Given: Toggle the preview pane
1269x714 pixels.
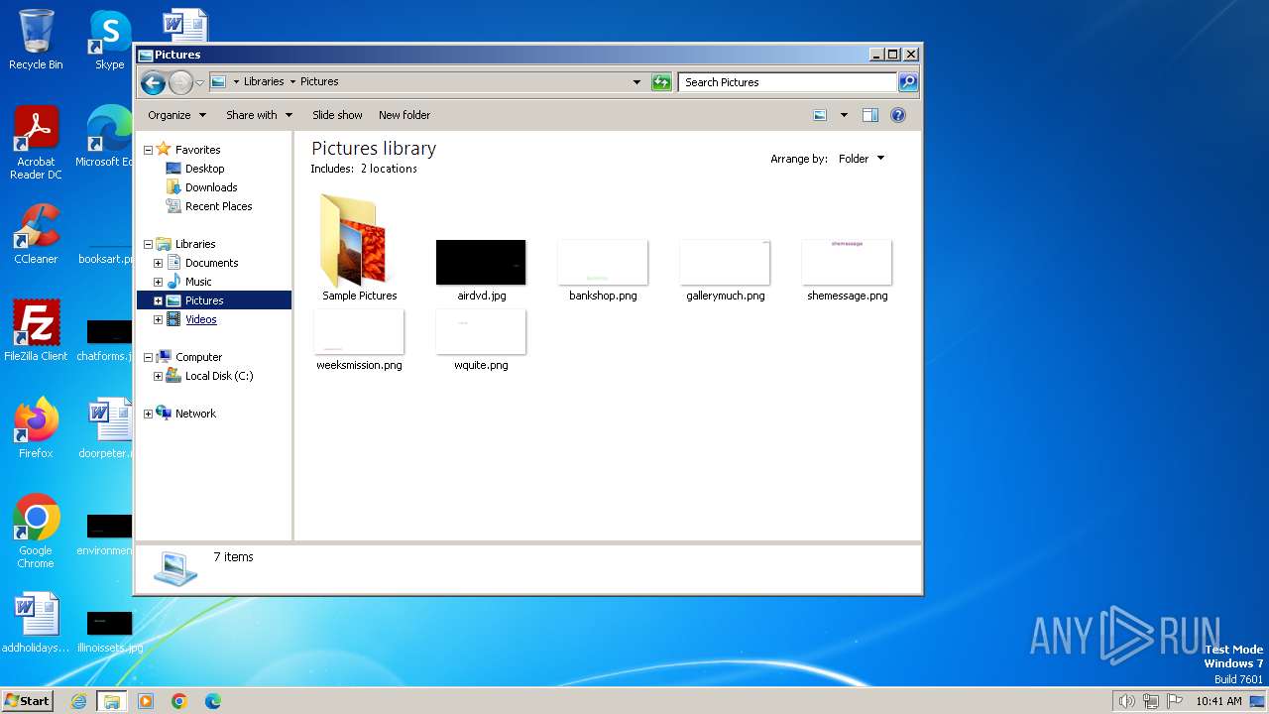Looking at the screenshot, I should (869, 115).
